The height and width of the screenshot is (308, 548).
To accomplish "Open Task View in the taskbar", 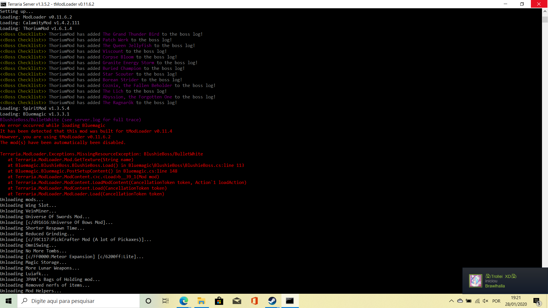I will tap(166, 301).
